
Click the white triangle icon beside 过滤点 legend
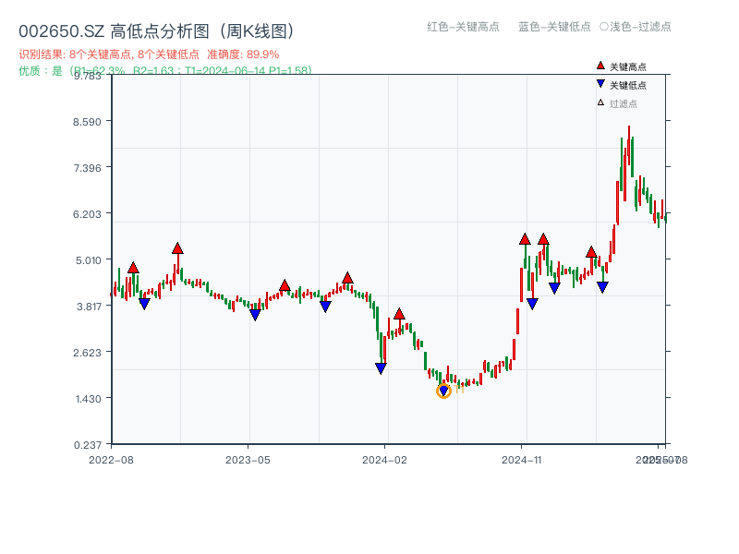[x=600, y=102]
